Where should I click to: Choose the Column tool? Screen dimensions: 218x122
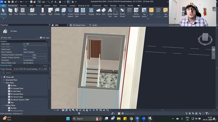(x=43, y=11)
